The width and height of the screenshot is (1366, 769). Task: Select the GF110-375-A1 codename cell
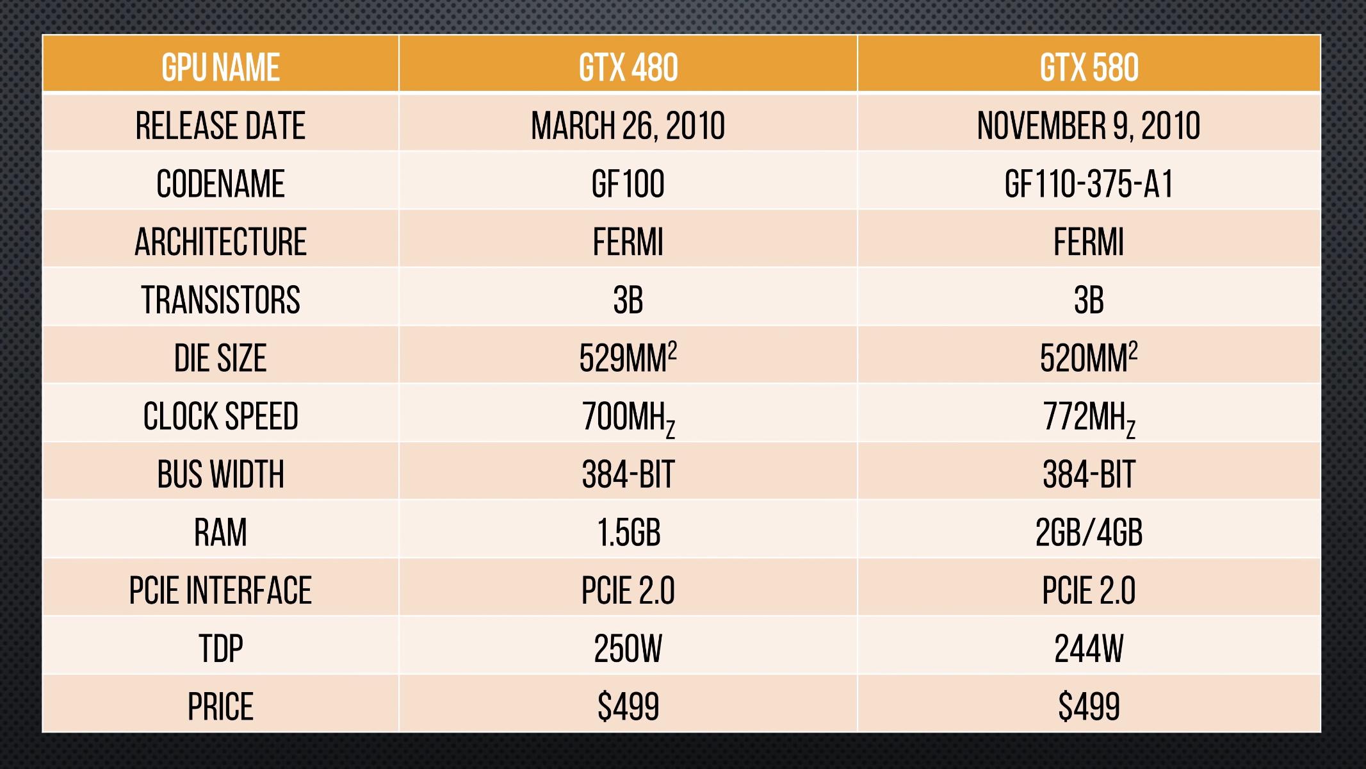[x=1089, y=184]
